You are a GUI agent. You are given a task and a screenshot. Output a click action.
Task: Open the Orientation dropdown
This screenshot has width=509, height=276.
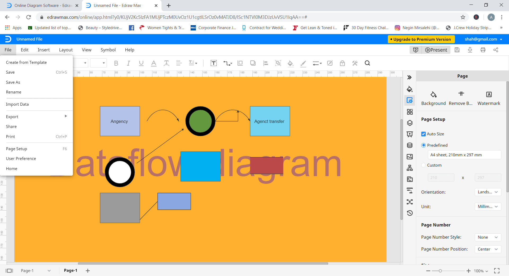[487, 192]
